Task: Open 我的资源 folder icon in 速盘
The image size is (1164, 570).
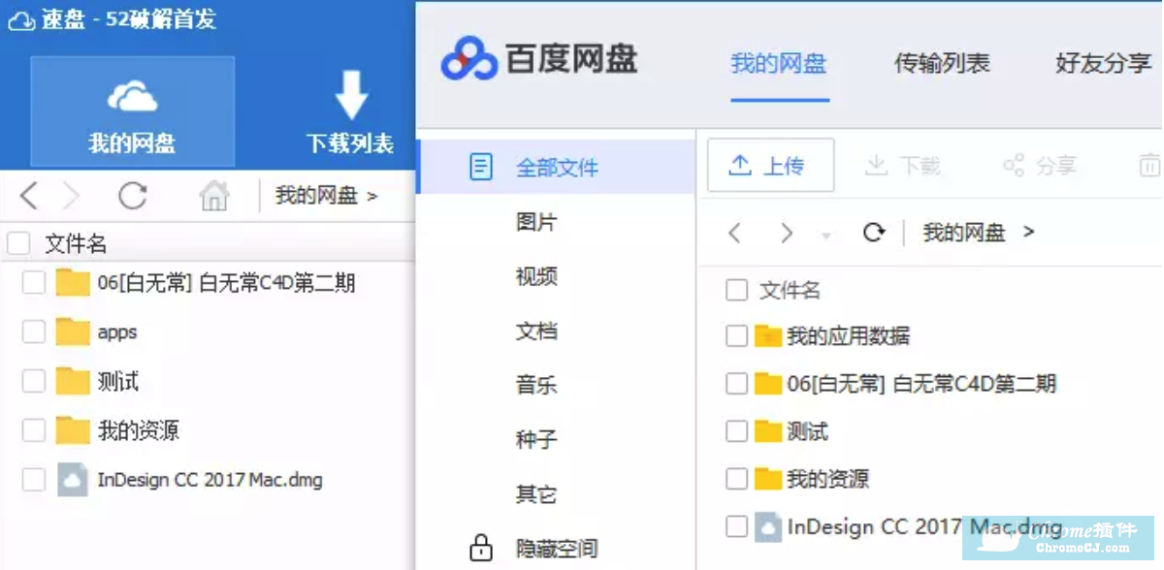Action: 73,430
